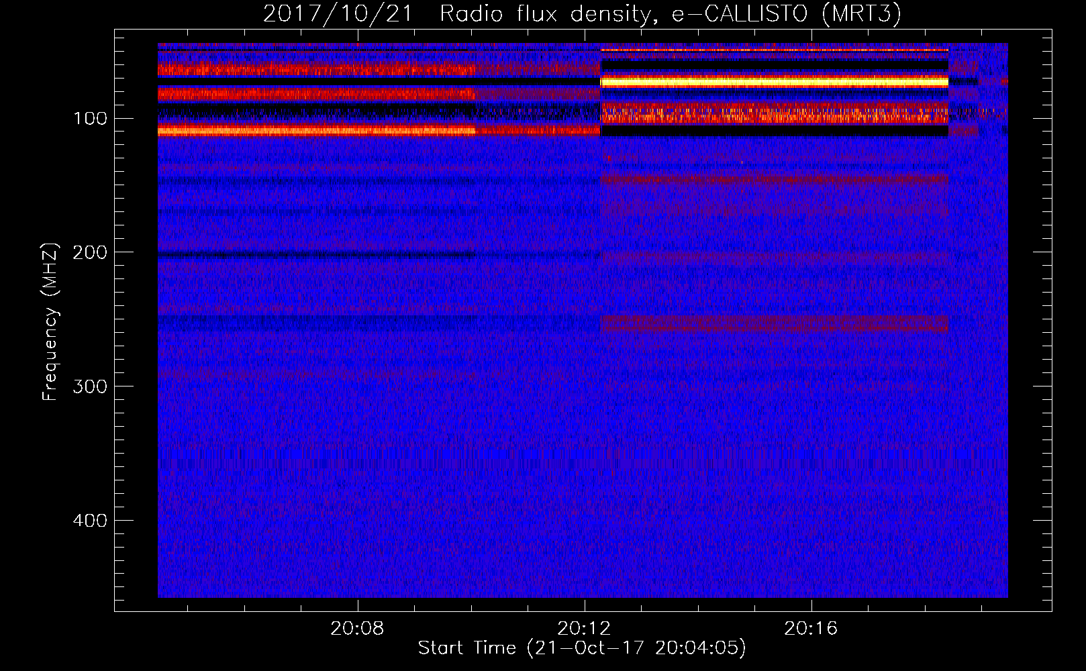Click the 20:08 time tick label
Screen dimensions: 1086x671
357,628
